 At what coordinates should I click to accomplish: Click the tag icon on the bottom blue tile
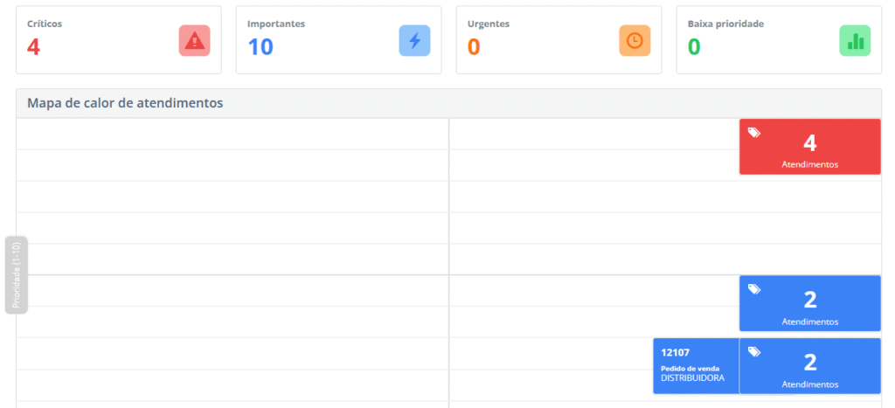pos(754,352)
